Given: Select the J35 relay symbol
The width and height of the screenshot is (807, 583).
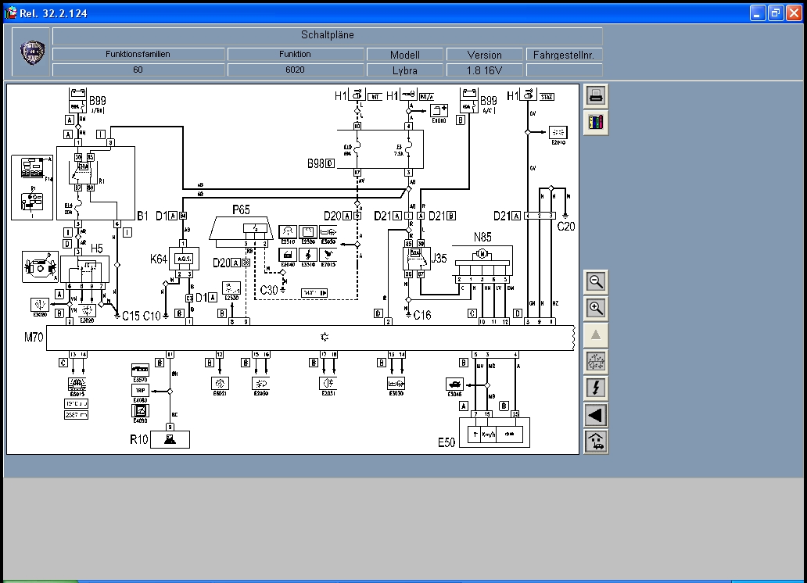Looking at the screenshot, I should tap(416, 259).
